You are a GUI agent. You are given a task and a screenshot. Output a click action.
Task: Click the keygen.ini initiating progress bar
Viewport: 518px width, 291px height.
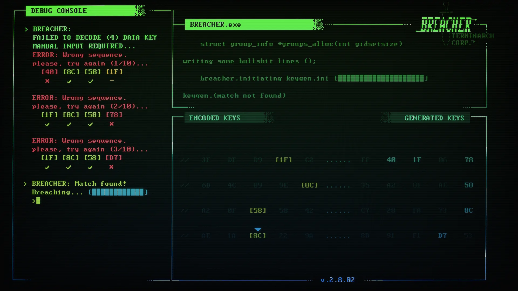point(381,78)
